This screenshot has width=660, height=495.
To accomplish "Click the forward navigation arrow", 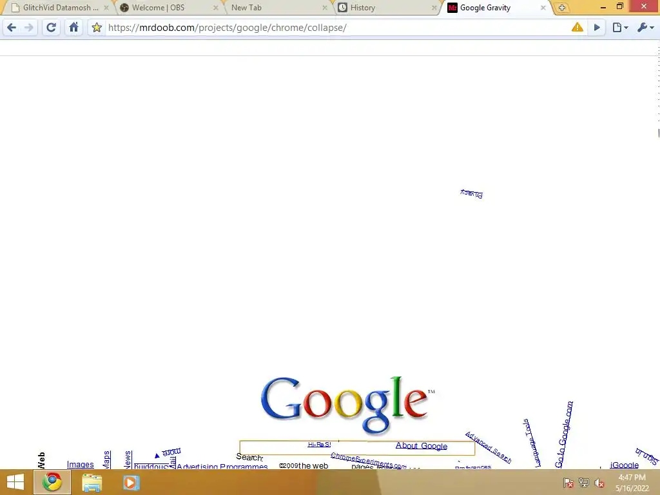I will click(x=29, y=28).
